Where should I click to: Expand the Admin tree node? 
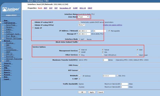click(x=3, y=29)
